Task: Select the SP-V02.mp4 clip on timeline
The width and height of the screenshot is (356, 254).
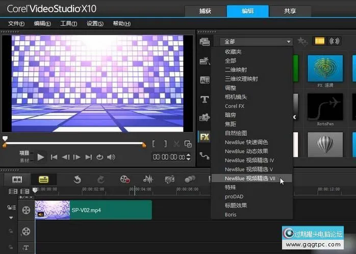Action: [x=93, y=210]
